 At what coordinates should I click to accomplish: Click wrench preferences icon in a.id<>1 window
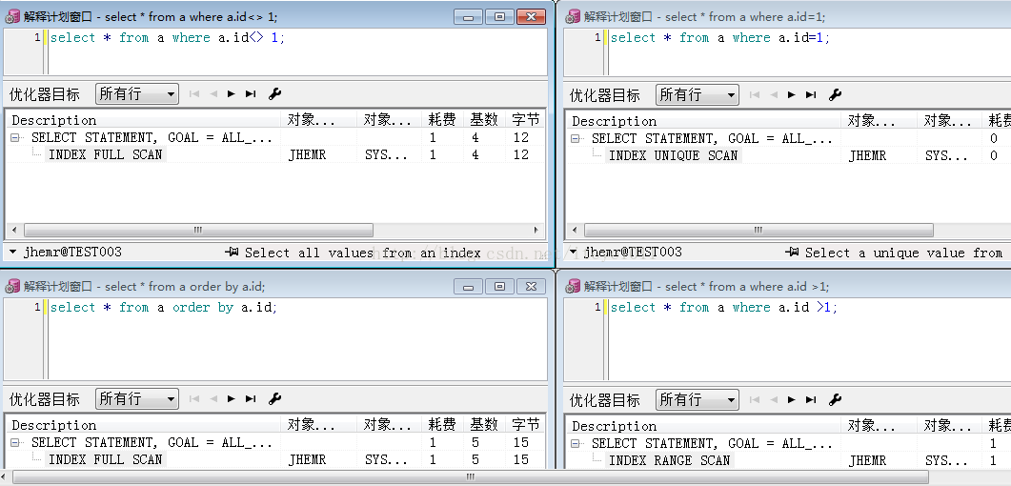click(274, 94)
